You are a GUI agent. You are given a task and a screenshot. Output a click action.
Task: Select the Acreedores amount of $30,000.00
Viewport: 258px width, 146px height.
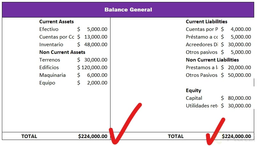[x=236, y=45]
